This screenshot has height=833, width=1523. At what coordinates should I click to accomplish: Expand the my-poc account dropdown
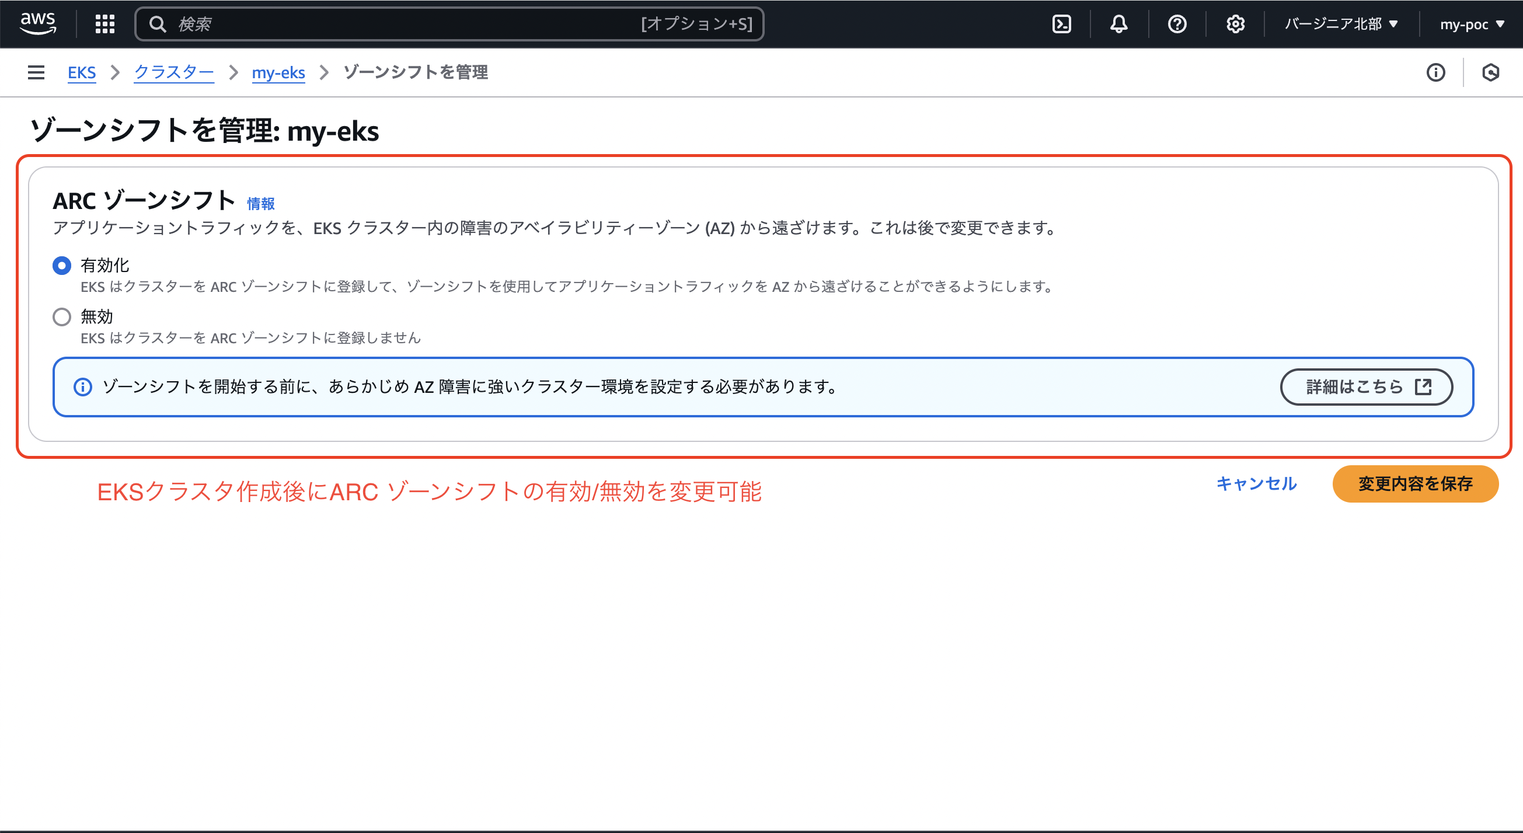1472,24
